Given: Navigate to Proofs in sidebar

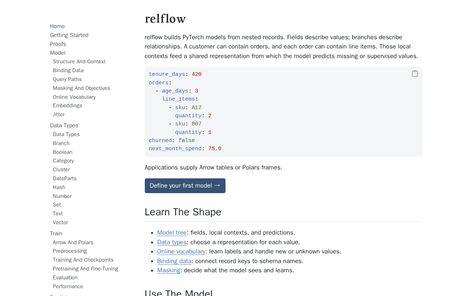Looking at the screenshot, I should click(x=58, y=44).
